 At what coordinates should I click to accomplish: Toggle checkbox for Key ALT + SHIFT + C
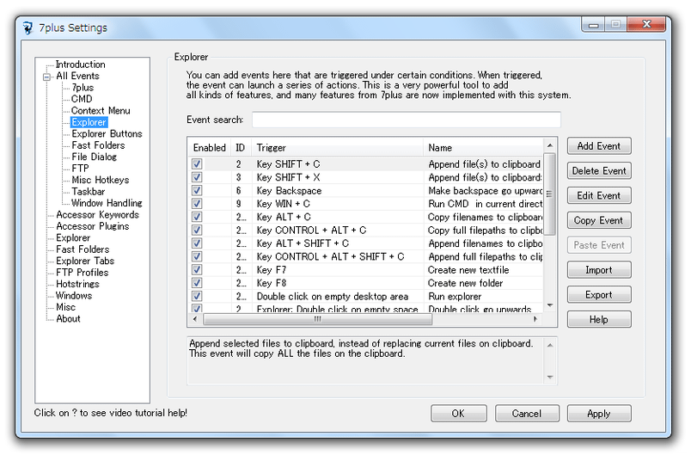point(197,243)
